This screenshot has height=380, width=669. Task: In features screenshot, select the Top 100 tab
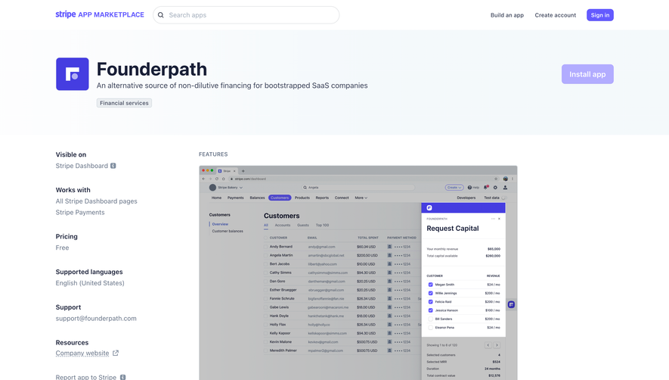(x=322, y=226)
